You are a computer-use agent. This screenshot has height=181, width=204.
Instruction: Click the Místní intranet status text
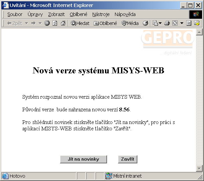coord(127,176)
